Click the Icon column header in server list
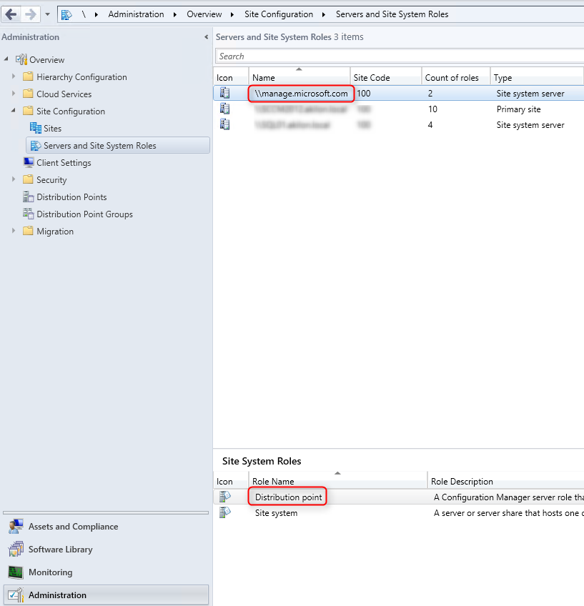The height and width of the screenshot is (606, 584). tap(231, 78)
